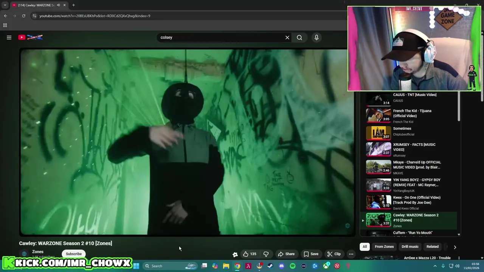Share this video
The height and width of the screenshot is (272, 484).
[286, 254]
